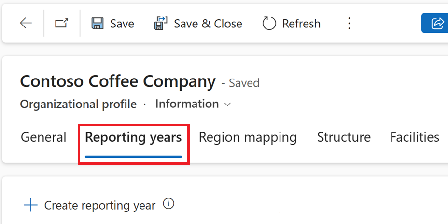Viewport: 448px width, 224px height.
Task: Click the back arrow icon
Action: (x=26, y=23)
